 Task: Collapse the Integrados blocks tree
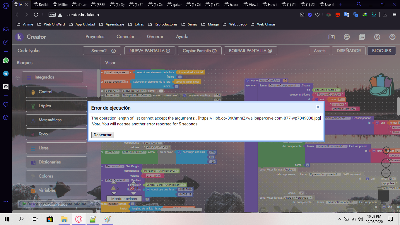pos(18,78)
